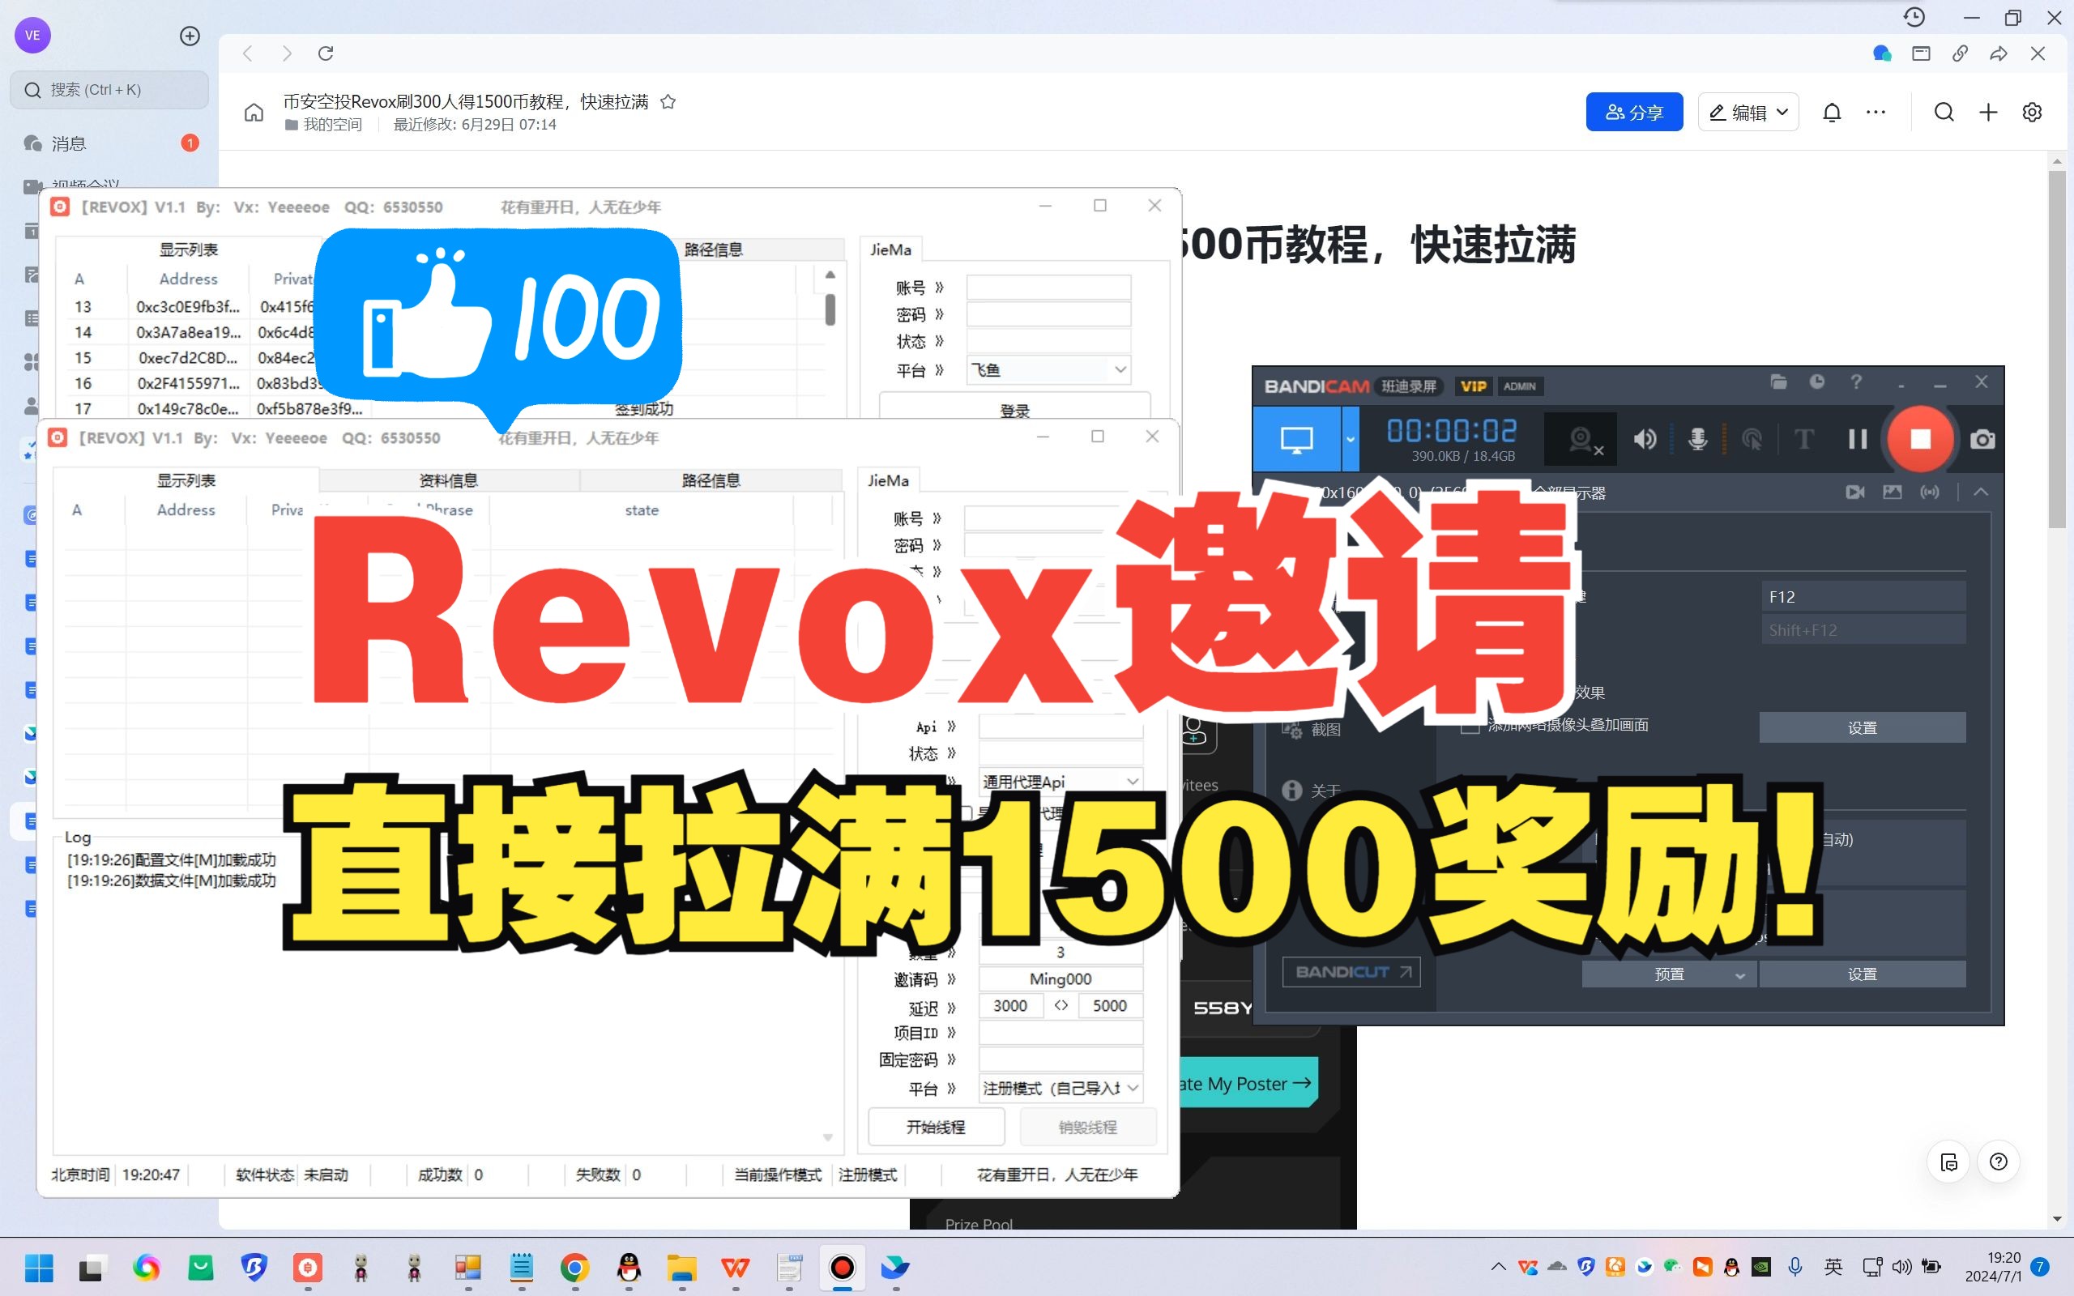Click the Bandicam image list icon
The width and height of the screenshot is (2074, 1296).
(x=1893, y=492)
